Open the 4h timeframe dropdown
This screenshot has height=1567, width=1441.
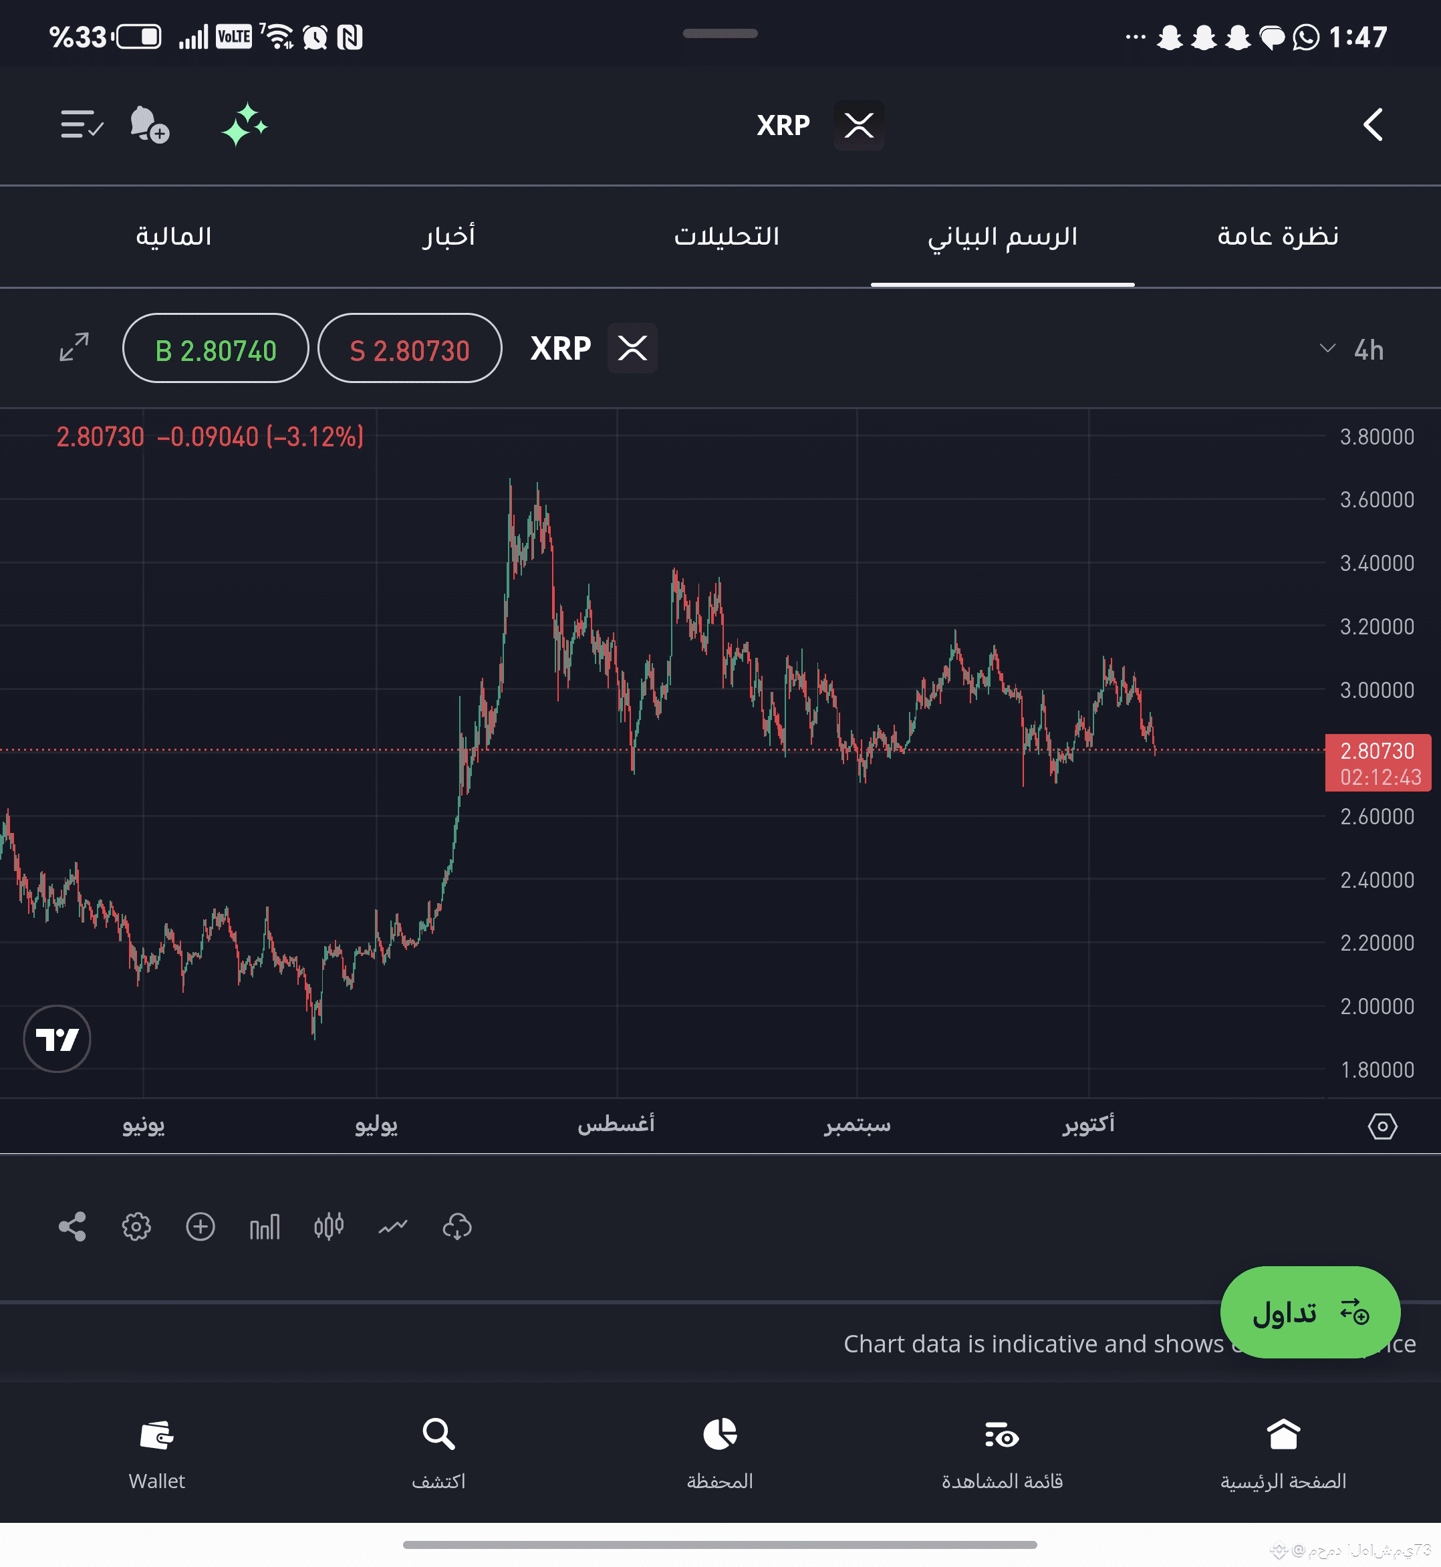click(x=1352, y=350)
